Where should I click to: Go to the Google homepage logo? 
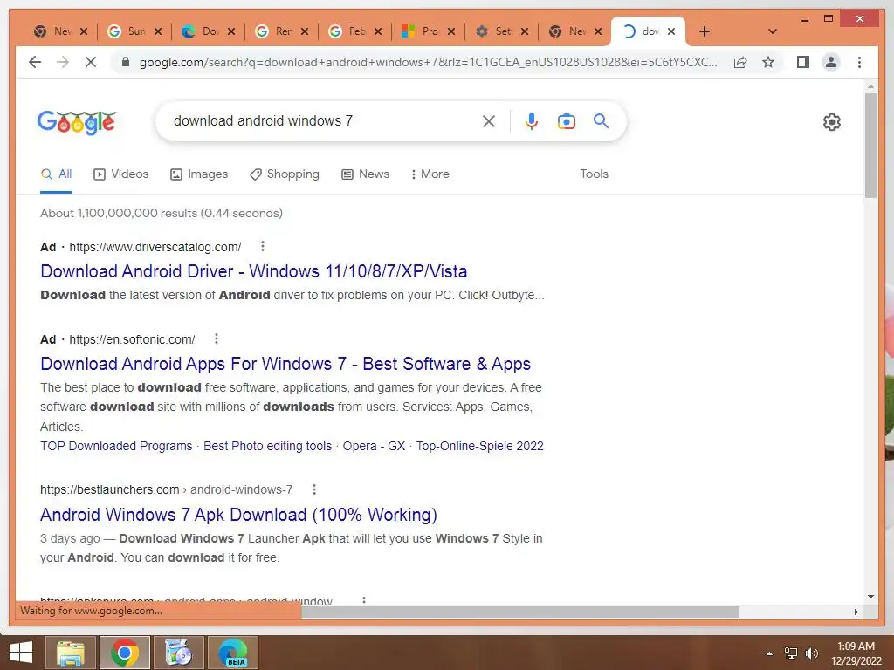[77, 122]
